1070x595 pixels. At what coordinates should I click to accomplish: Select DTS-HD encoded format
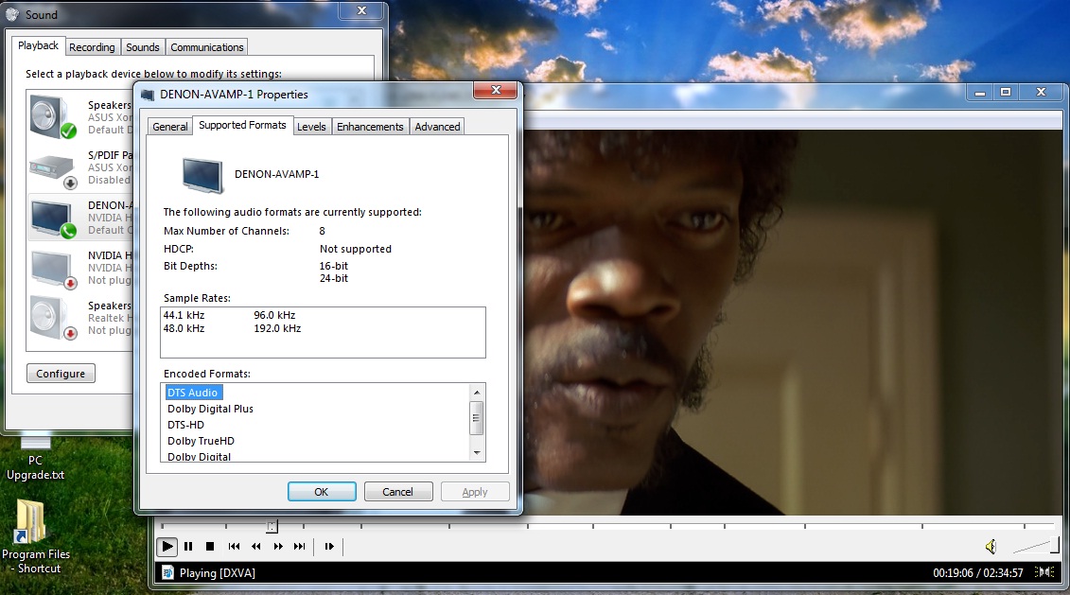coord(185,425)
